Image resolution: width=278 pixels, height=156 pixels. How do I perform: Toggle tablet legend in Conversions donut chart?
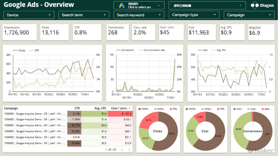pos(266,109)
